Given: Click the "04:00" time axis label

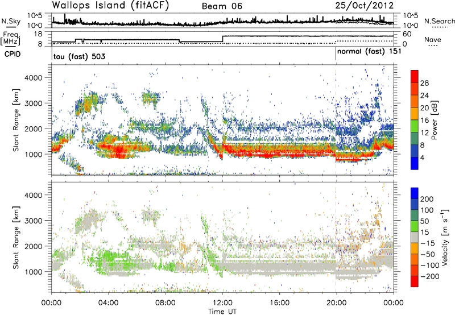Looking at the screenshot, I should point(109,303).
